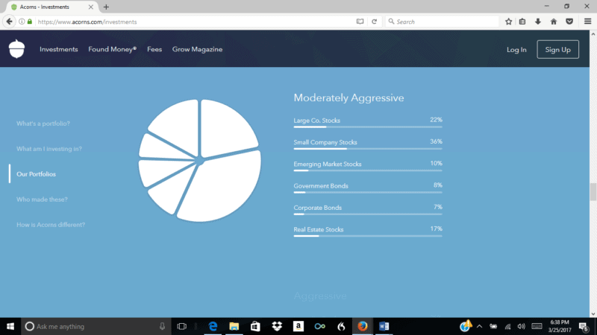This screenshot has height=335, width=597.
Task: Open Windows Store from taskbar
Action: point(255,326)
